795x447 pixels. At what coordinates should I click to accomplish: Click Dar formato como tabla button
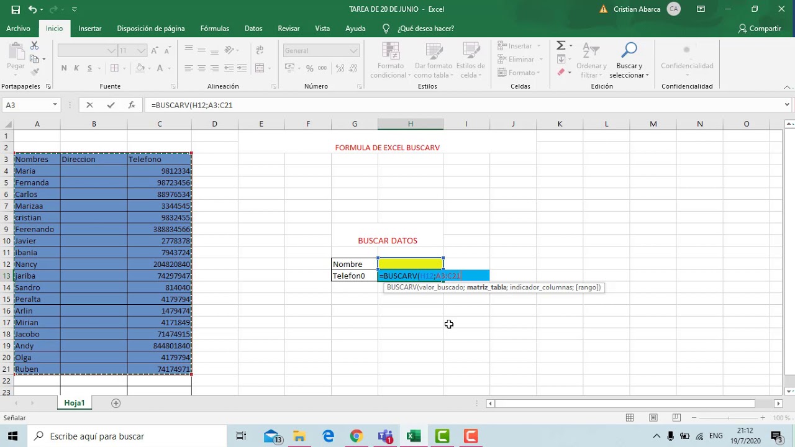coord(434,60)
